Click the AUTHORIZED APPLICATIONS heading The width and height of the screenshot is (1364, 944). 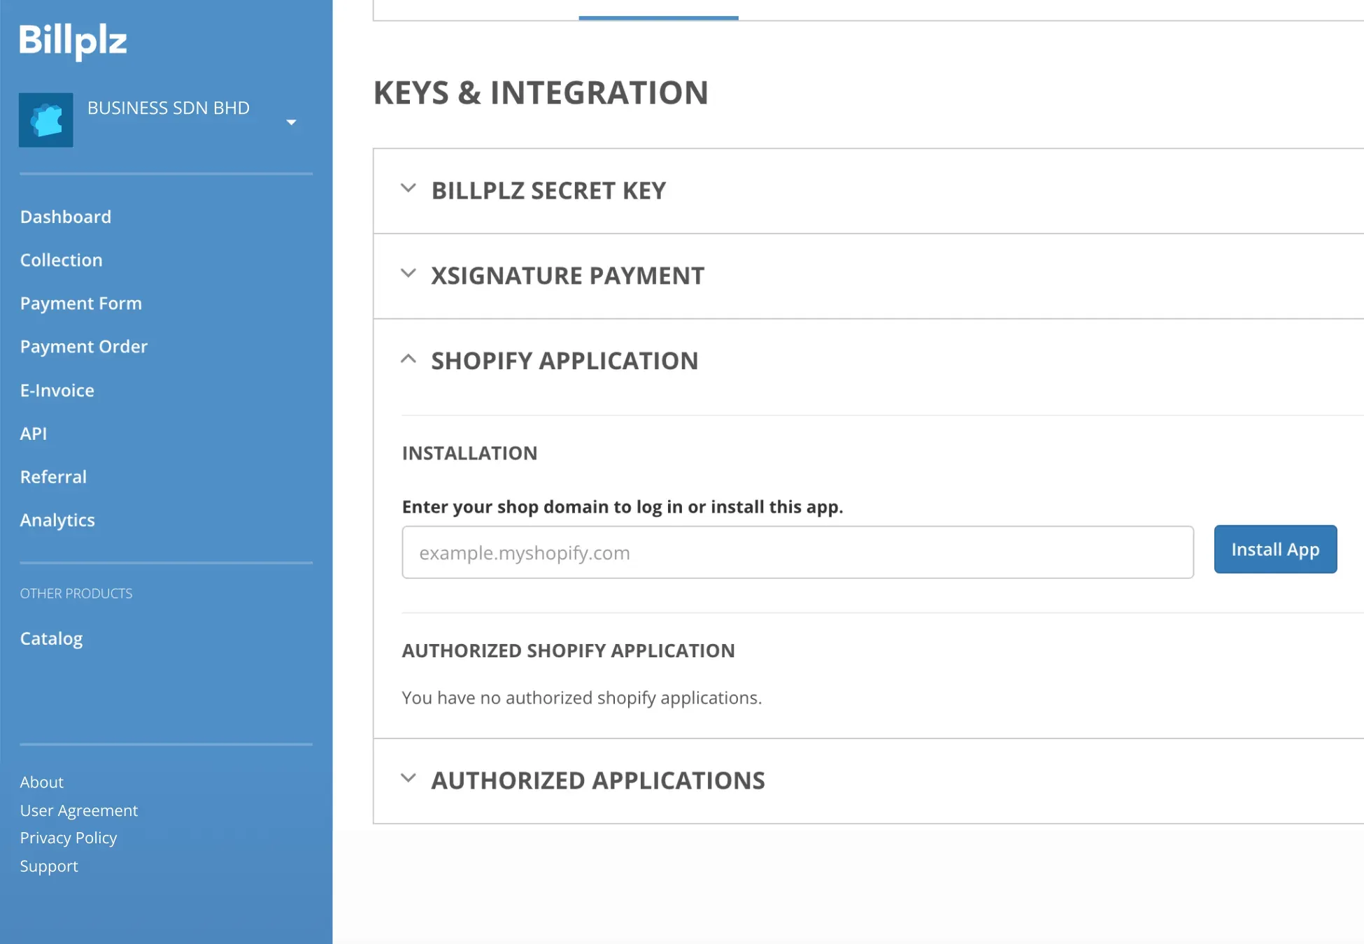coord(598,780)
